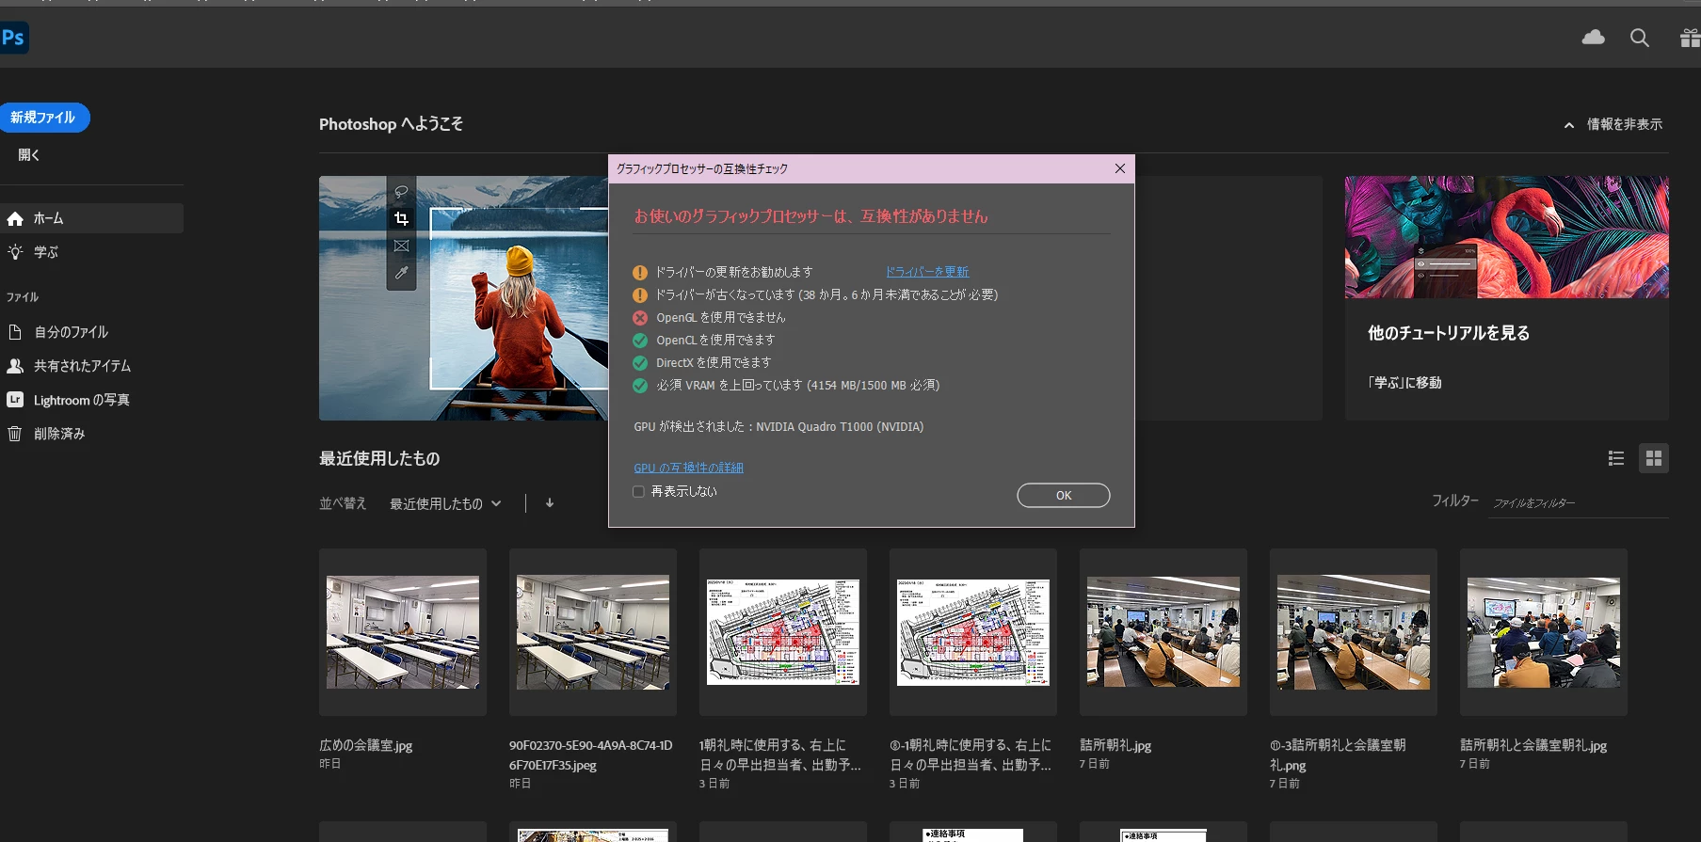Click the search magnifier icon

tap(1640, 38)
